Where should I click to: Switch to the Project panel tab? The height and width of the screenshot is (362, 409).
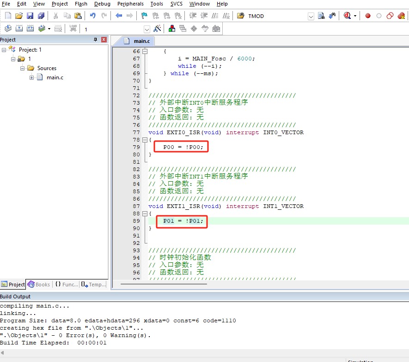pyautogui.click(x=13, y=285)
